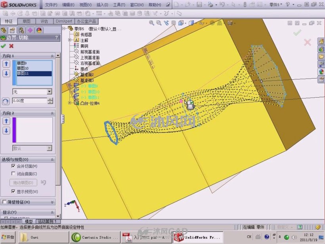Viewport: 325px width, 244px height.
Task: Move sketch up in 方向1 list
Action: click(x=6, y=64)
